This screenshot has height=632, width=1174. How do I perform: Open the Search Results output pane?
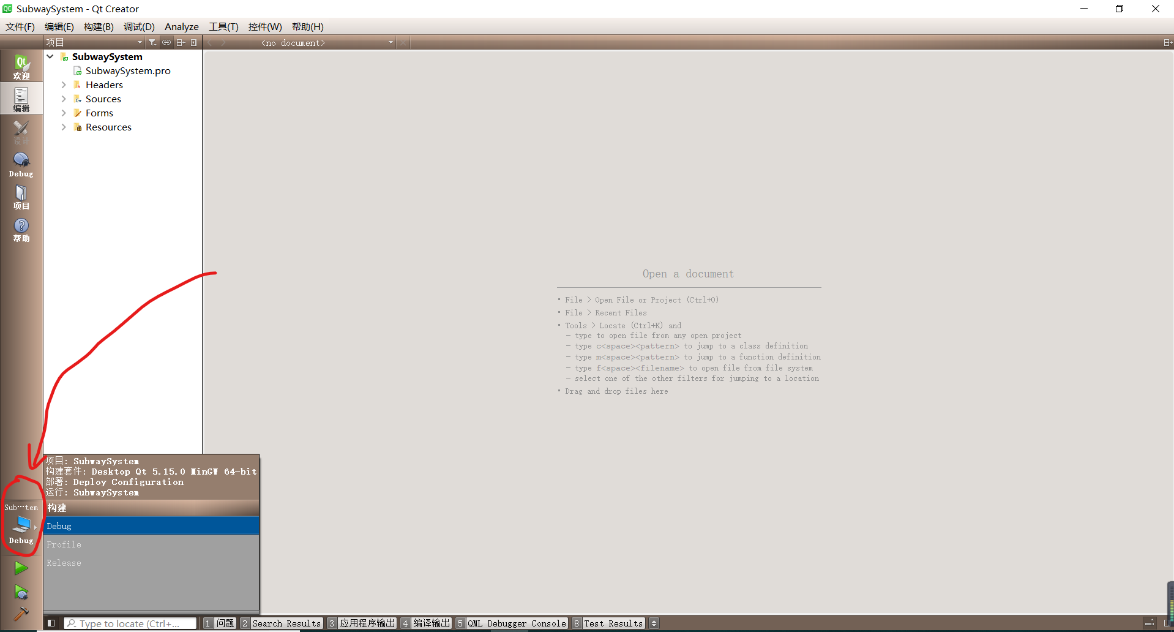click(281, 623)
